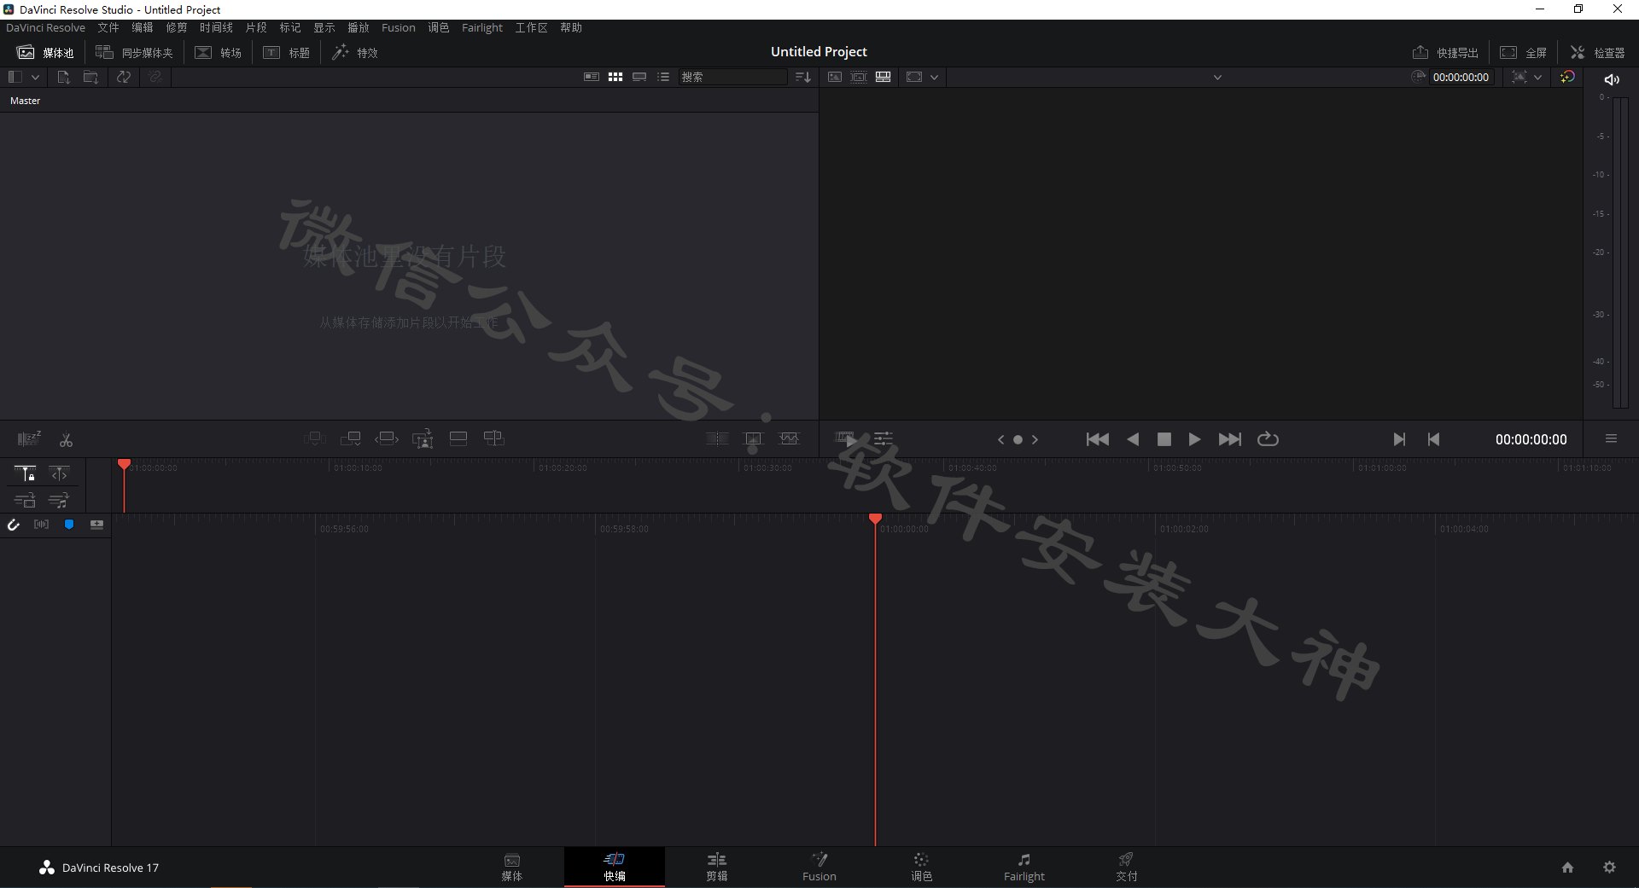Click the viewer safe area icon
Screen dimensions: 1639x888
tap(914, 77)
